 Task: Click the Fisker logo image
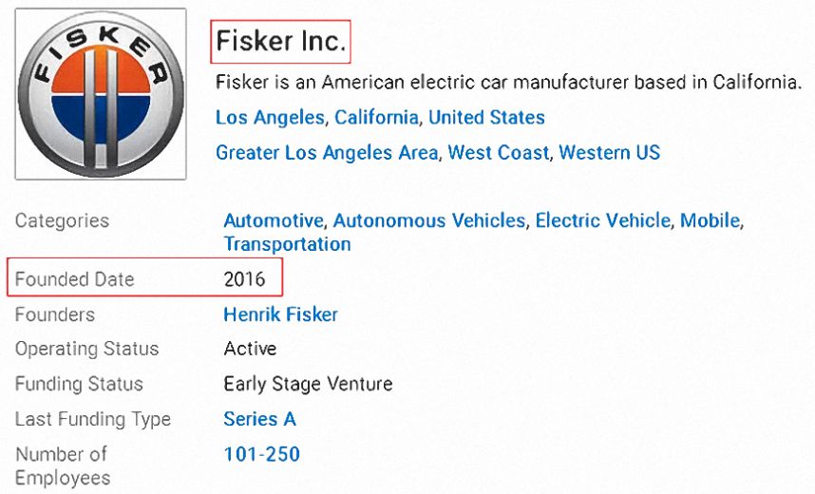click(101, 94)
